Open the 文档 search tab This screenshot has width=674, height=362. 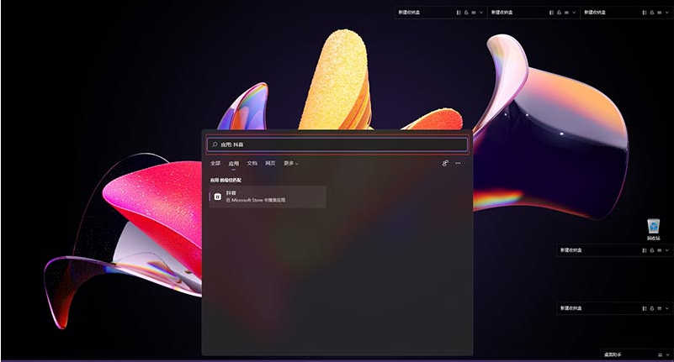[x=252, y=163]
